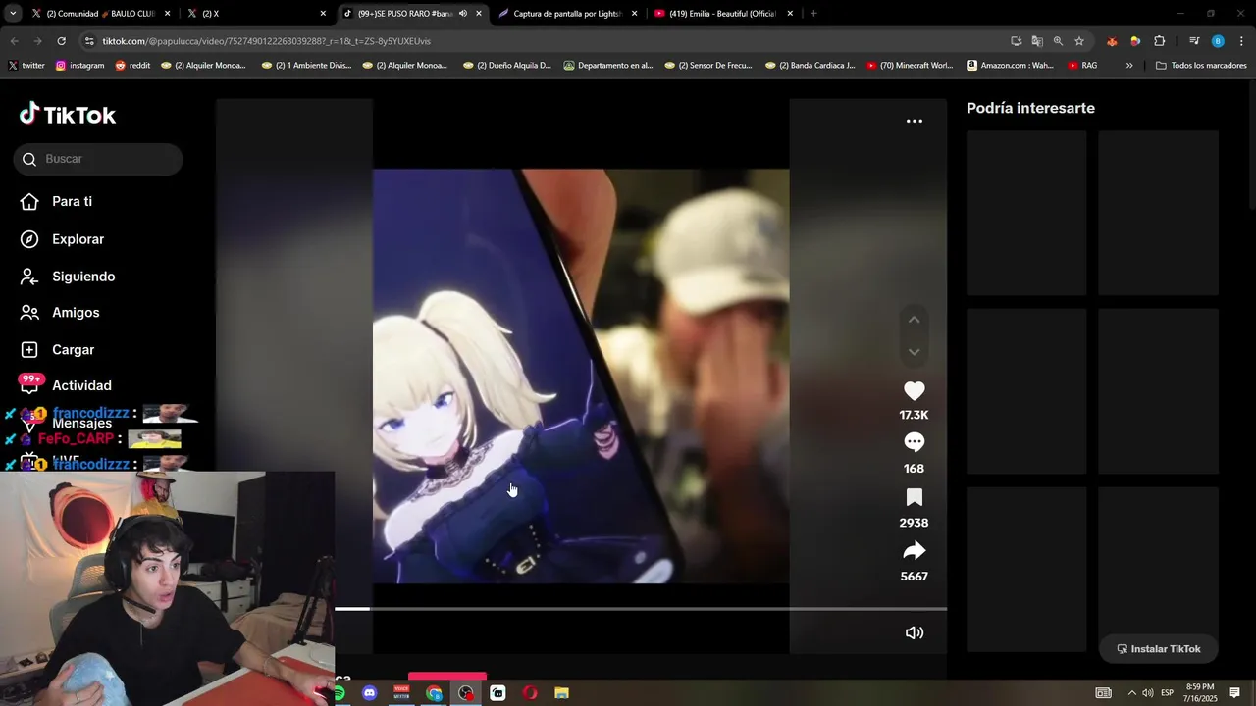The image size is (1256, 706).
Task: Share the video with arrow icon
Action: tap(914, 550)
